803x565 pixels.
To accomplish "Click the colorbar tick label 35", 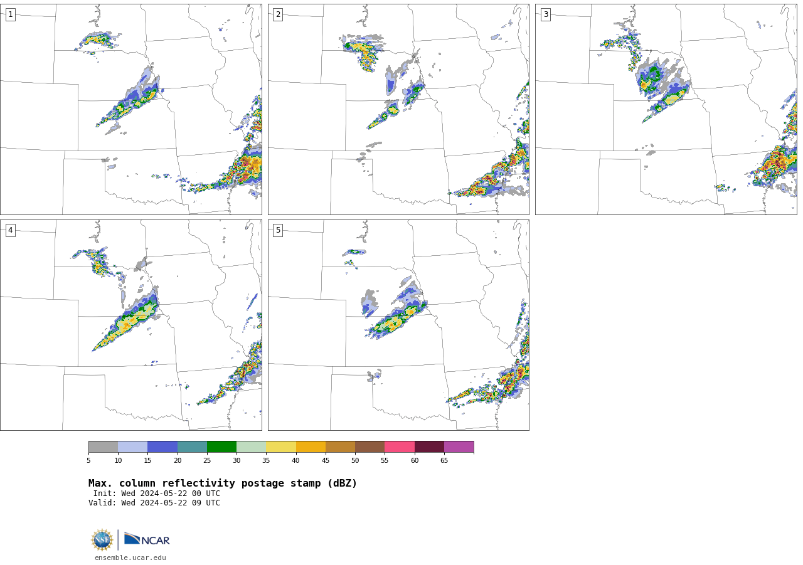I will pos(266,461).
